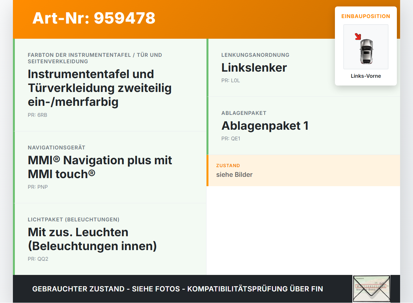Screen dimensions: 413x303
Task: Click the red arrow on the vehicle graphic
Action: pos(358,36)
